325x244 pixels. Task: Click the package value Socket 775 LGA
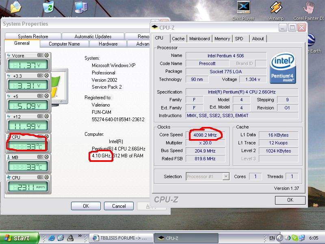(x=226, y=72)
